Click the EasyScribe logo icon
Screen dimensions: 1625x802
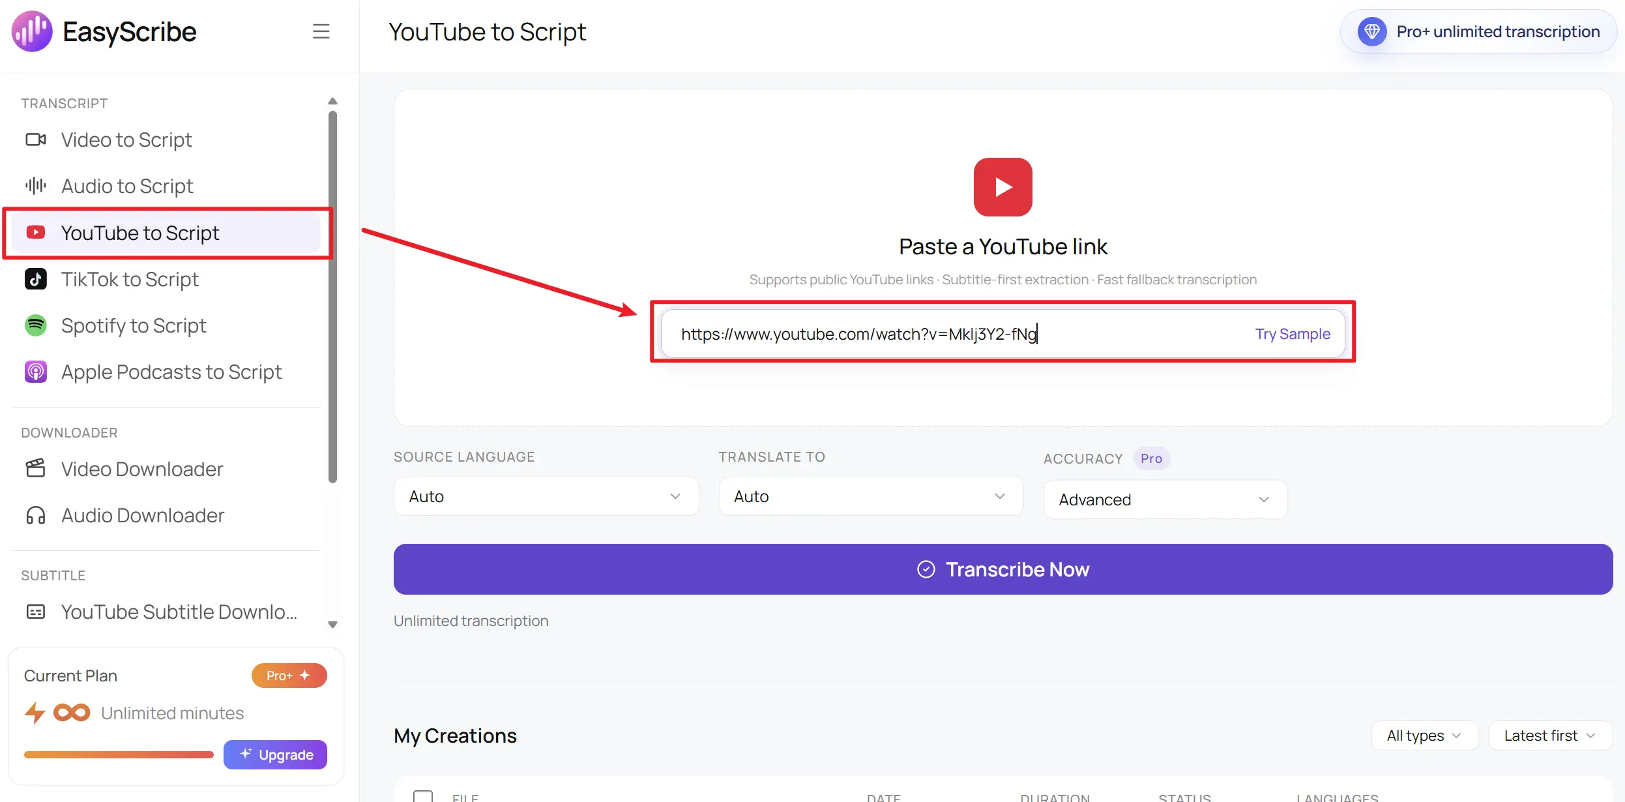32,31
